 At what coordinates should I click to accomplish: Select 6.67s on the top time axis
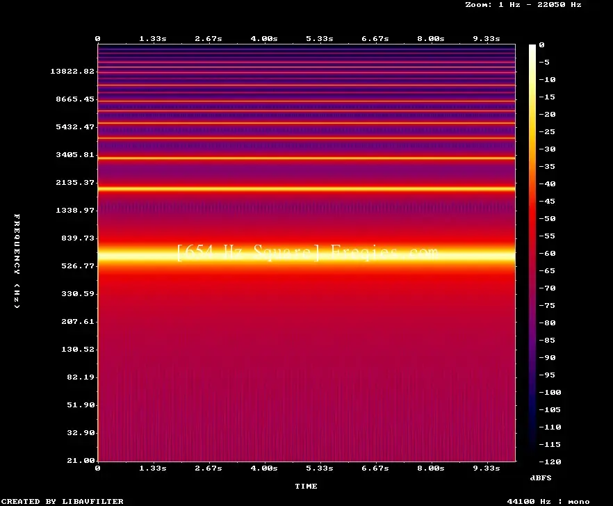tap(375, 39)
